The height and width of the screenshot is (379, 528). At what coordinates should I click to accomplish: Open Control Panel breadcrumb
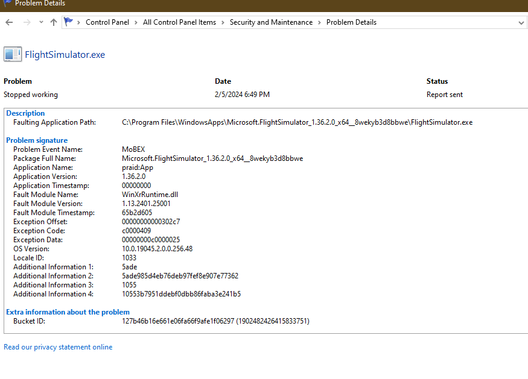[x=107, y=22]
